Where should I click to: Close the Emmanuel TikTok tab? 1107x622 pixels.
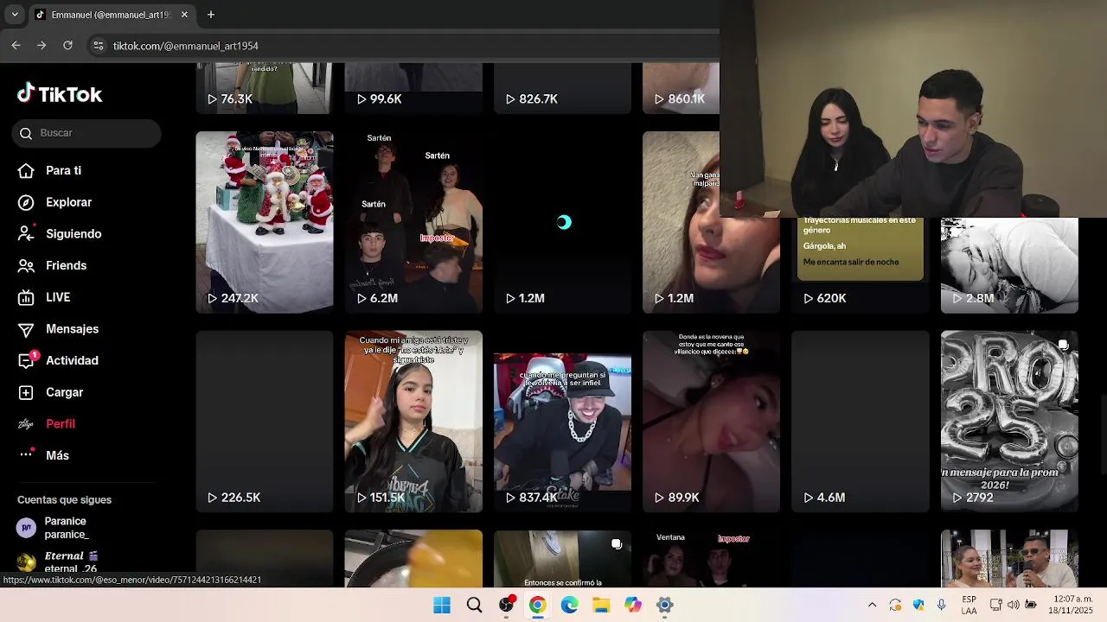[184, 15]
